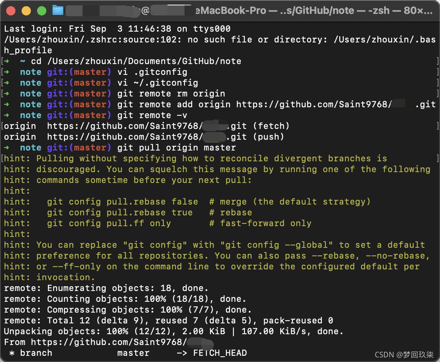
Task: Click the asterisk beside branch at bottom
Action: click(x=12, y=353)
